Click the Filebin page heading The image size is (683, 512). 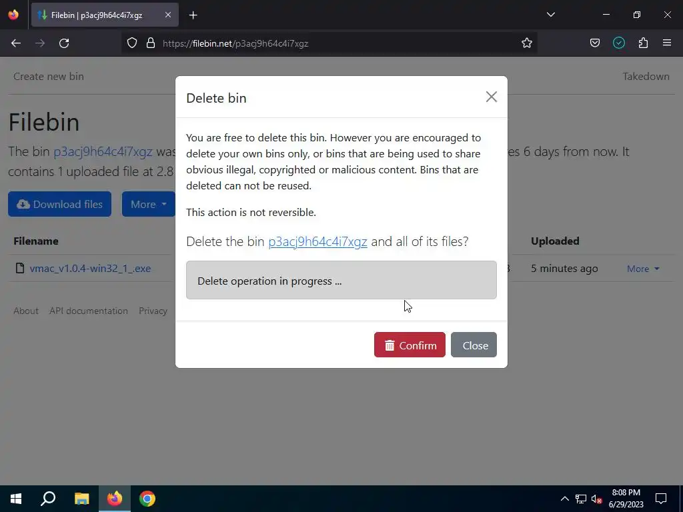44,122
